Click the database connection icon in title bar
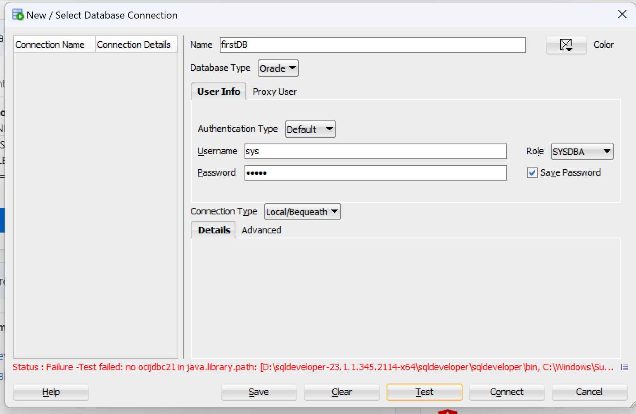The width and height of the screenshot is (636, 414). [x=18, y=15]
